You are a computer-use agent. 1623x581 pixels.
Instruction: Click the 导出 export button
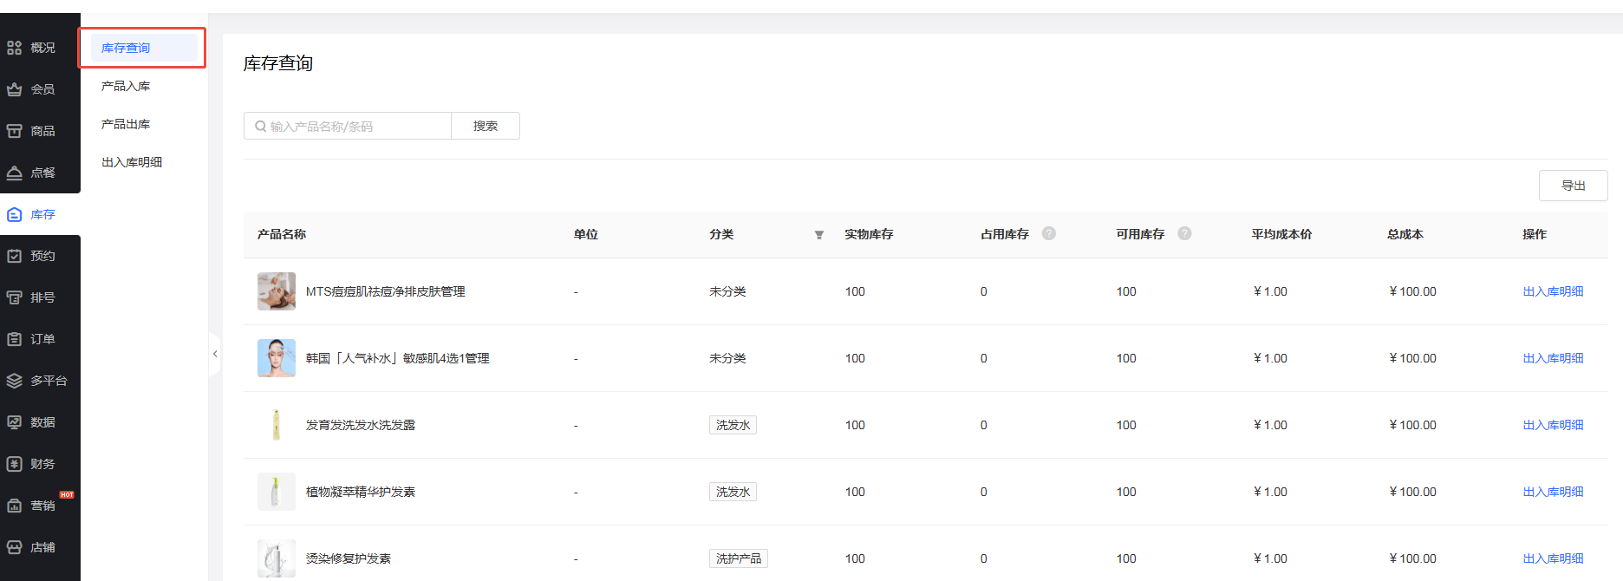[1573, 186]
